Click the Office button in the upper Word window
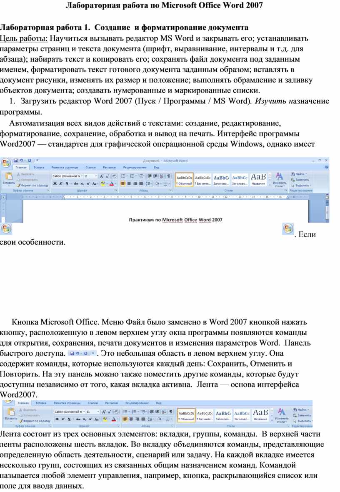Screen dimensions: 340x492 (6, 163)
